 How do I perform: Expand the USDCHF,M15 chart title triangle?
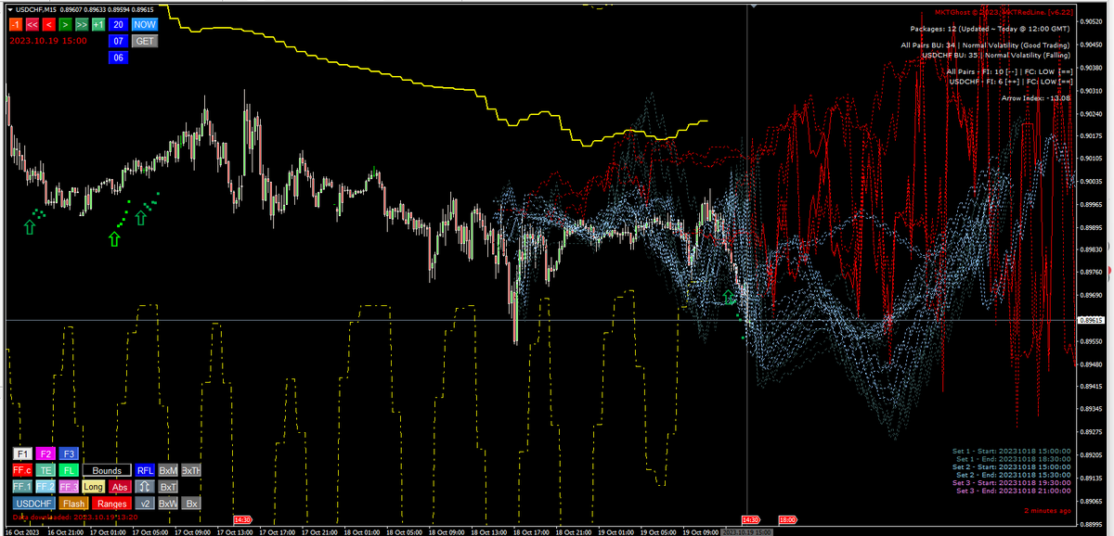9,9
